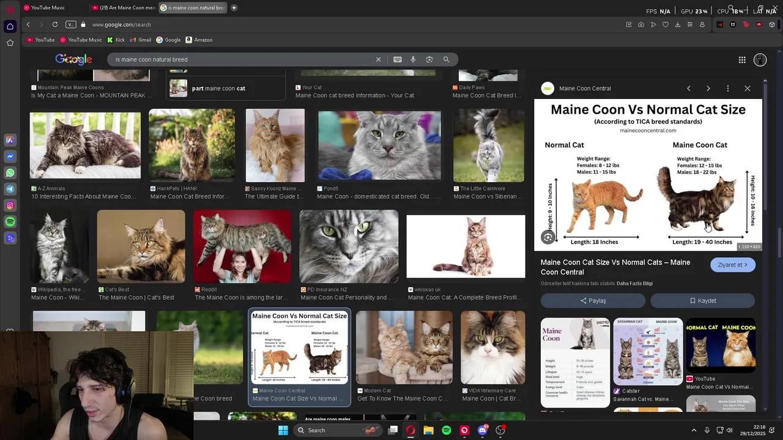This screenshot has height=440, width=783.
Task: Submit search with the magnifier icon
Action: (446, 59)
